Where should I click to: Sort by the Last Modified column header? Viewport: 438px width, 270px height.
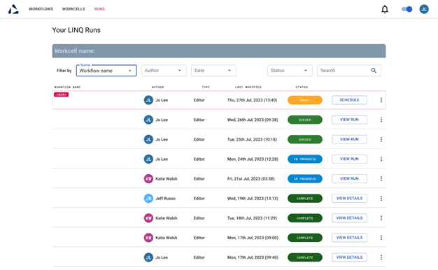coord(248,87)
